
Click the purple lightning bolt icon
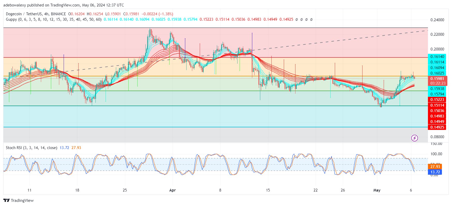coord(414,138)
